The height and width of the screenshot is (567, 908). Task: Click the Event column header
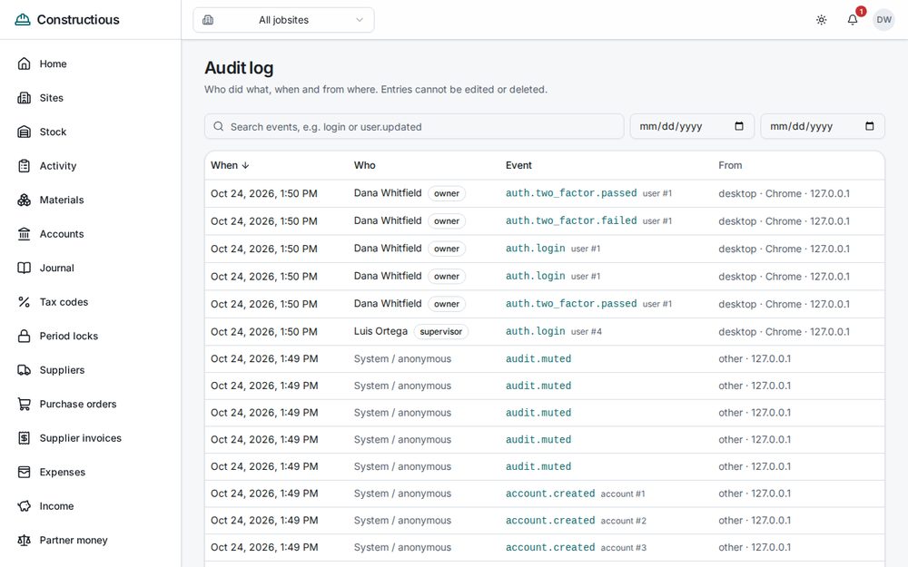pos(518,165)
